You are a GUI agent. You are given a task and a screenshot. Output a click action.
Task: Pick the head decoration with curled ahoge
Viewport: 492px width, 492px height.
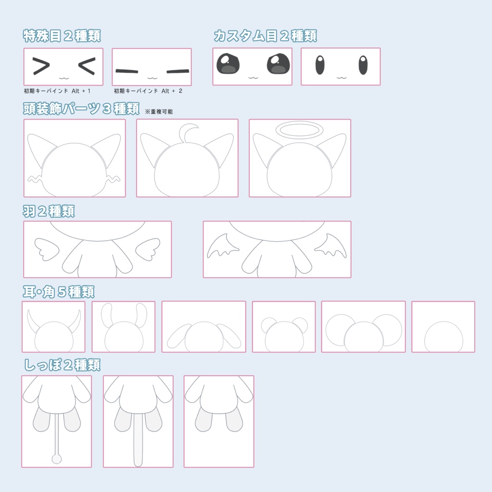click(187, 158)
